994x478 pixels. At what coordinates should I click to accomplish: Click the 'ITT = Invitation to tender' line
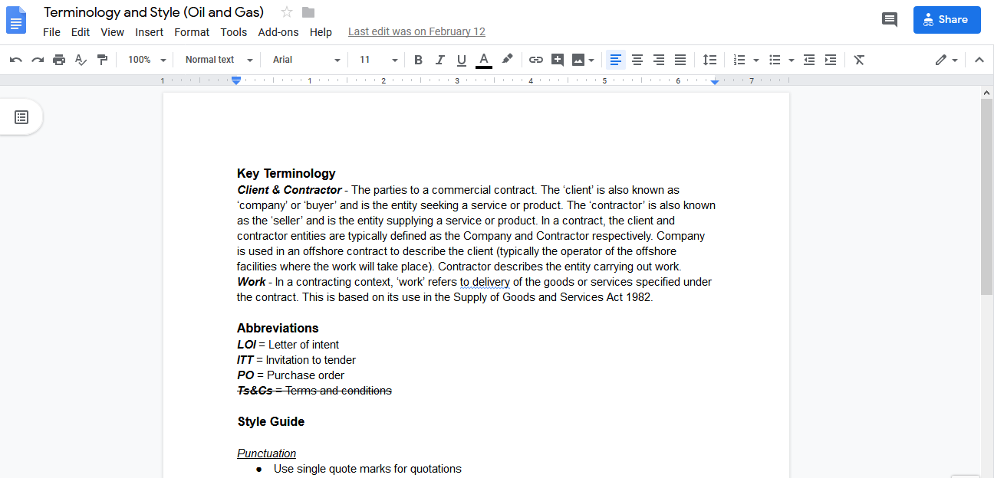coord(296,360)
